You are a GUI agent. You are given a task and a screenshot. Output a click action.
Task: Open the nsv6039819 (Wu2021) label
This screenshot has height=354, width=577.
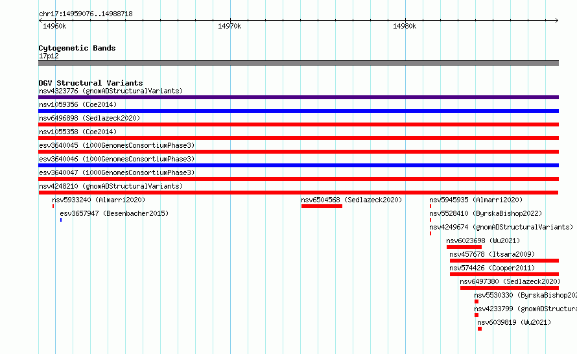(x=514, y=322)
